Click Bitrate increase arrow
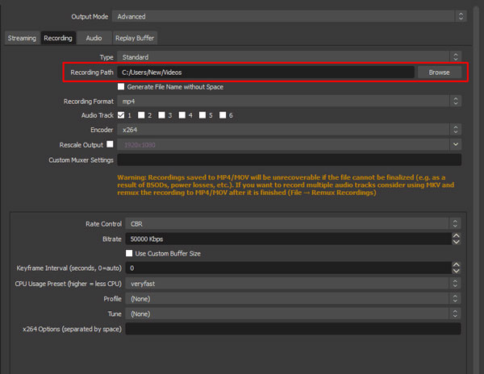The width and height of the screenshot is (484, 374). (x=456, y=236)
